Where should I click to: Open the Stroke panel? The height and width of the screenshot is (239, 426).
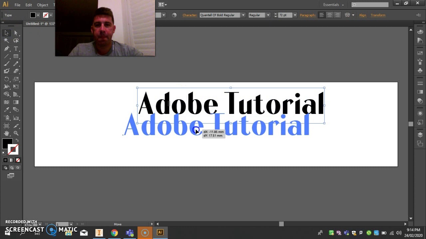tap(420, 83)
